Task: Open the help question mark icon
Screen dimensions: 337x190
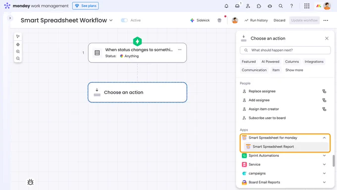Action: pyautogui.click(x=291, y=6)
